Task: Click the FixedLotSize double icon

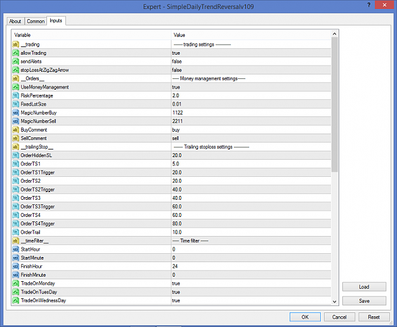Action: (16, 104)
